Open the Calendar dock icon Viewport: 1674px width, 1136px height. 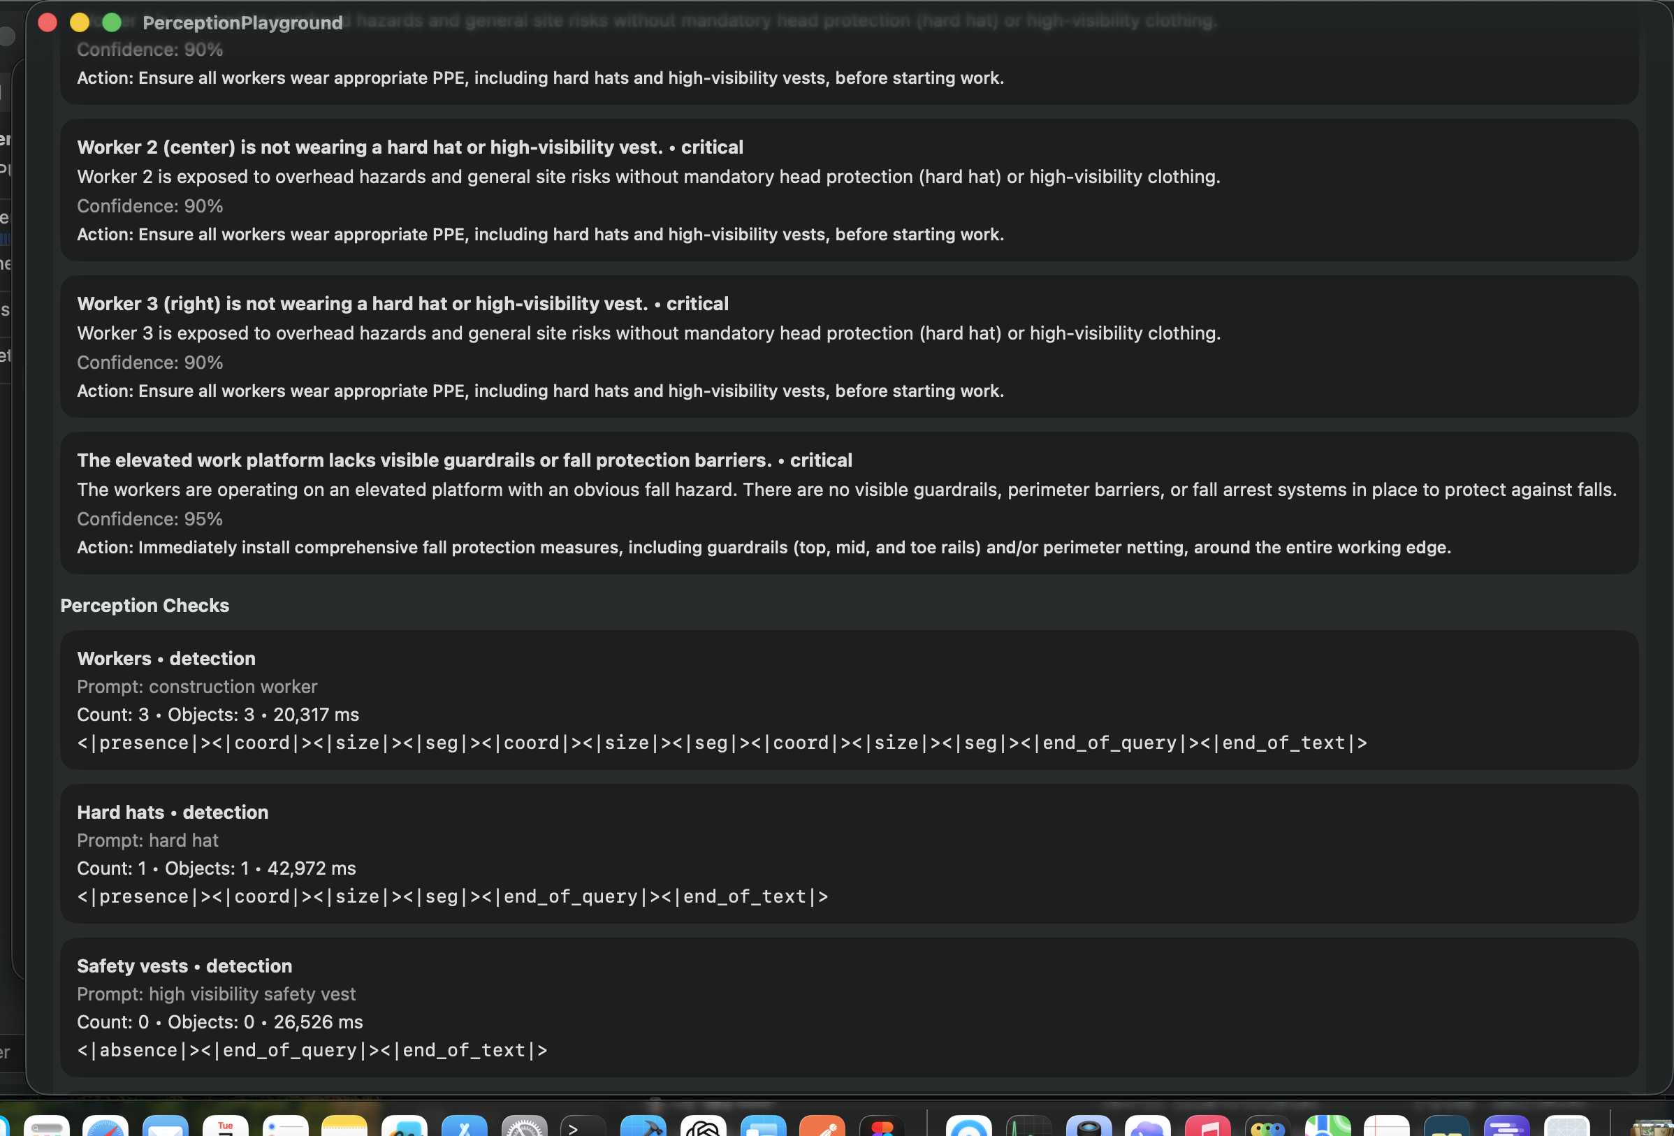[x=225, y=1126]
